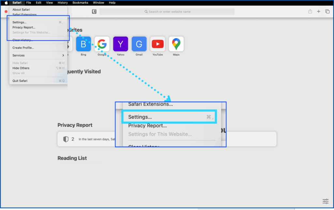This screenshot has height=210, width=334.
Task: Open the YouTube favourite icon
Action: click(158, 44)
